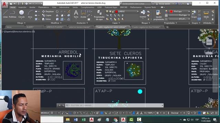220x123 pixels.
Task: Open the Administrar ribbon tab
Action: (64, 7)
